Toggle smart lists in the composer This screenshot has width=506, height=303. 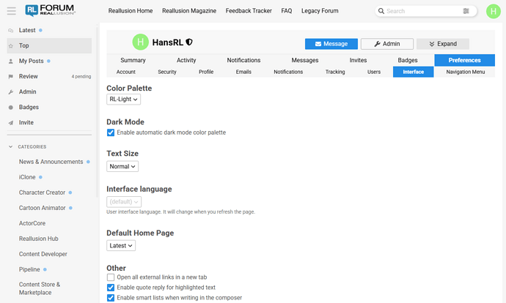coord(111,298)
